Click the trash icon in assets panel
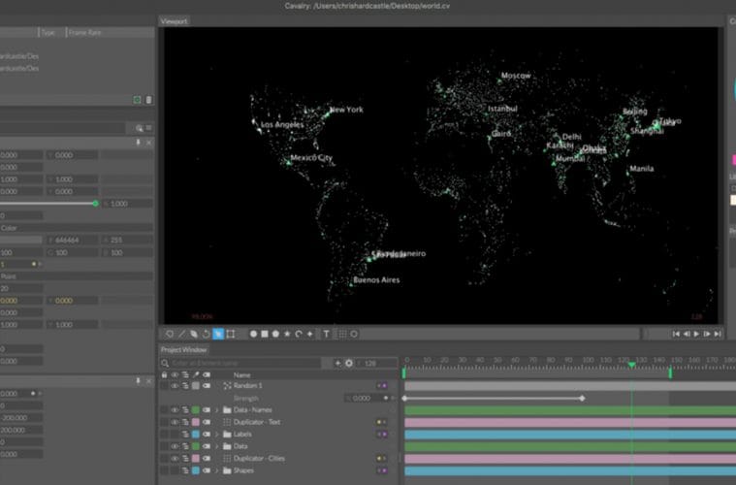This screenshot has width=736, height=485. [148, 100]
